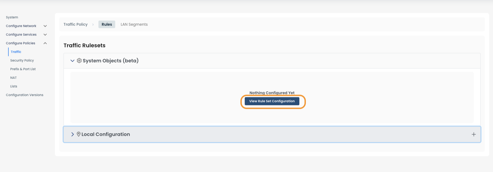Click the gear icon beside System Objects
Viewport: 493px width, 172px height.
tap(79, 61)
